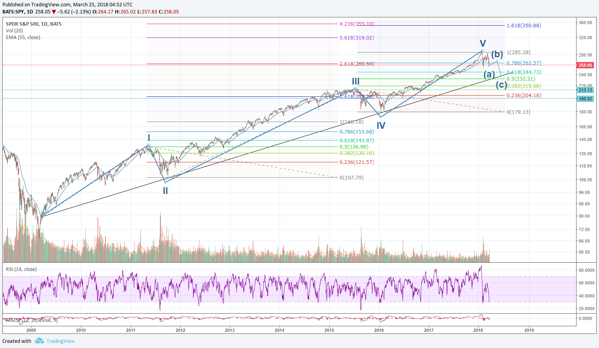Click the 0.382(130.10) Fibonacci label
599x348 pixels.
(x=357, y=153)
